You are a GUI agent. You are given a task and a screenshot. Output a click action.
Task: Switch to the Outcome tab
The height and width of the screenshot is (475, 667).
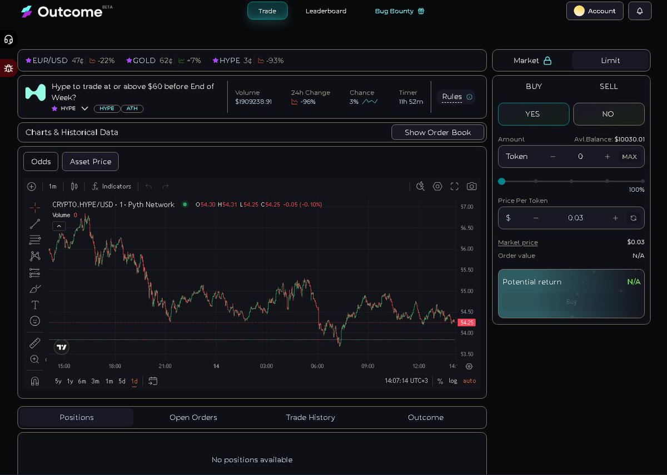pyautogui.click(x=426, y=417)
